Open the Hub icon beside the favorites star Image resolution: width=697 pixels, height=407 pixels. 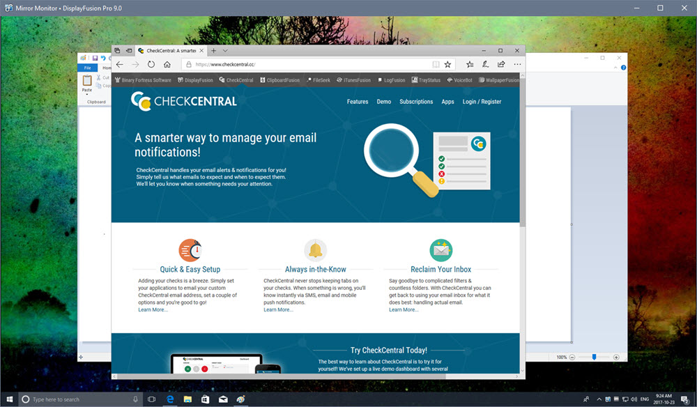pyautogui.click(x=470, y=63)
